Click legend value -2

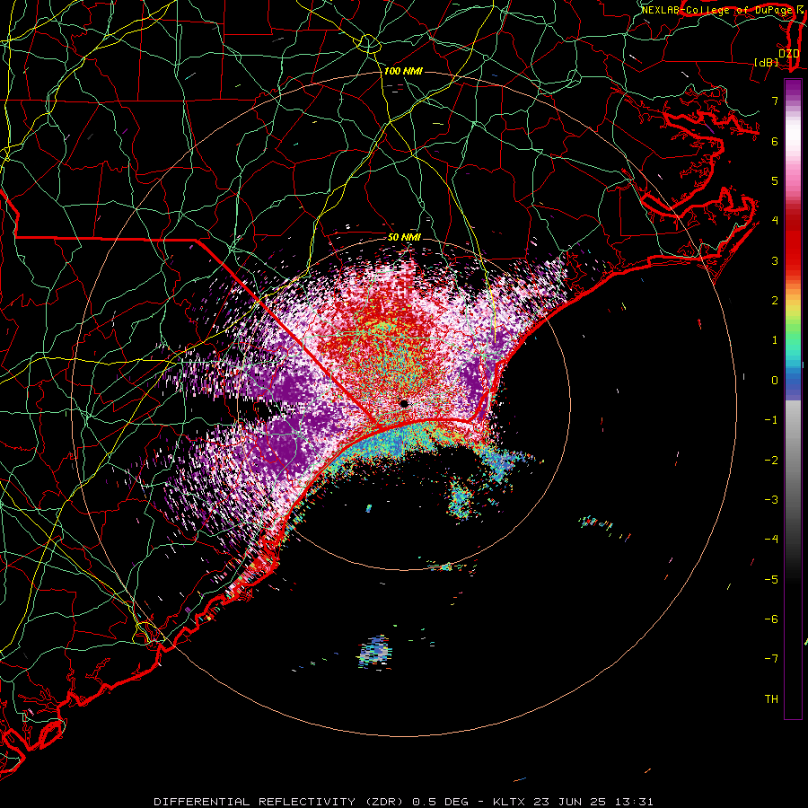(771, 461)
